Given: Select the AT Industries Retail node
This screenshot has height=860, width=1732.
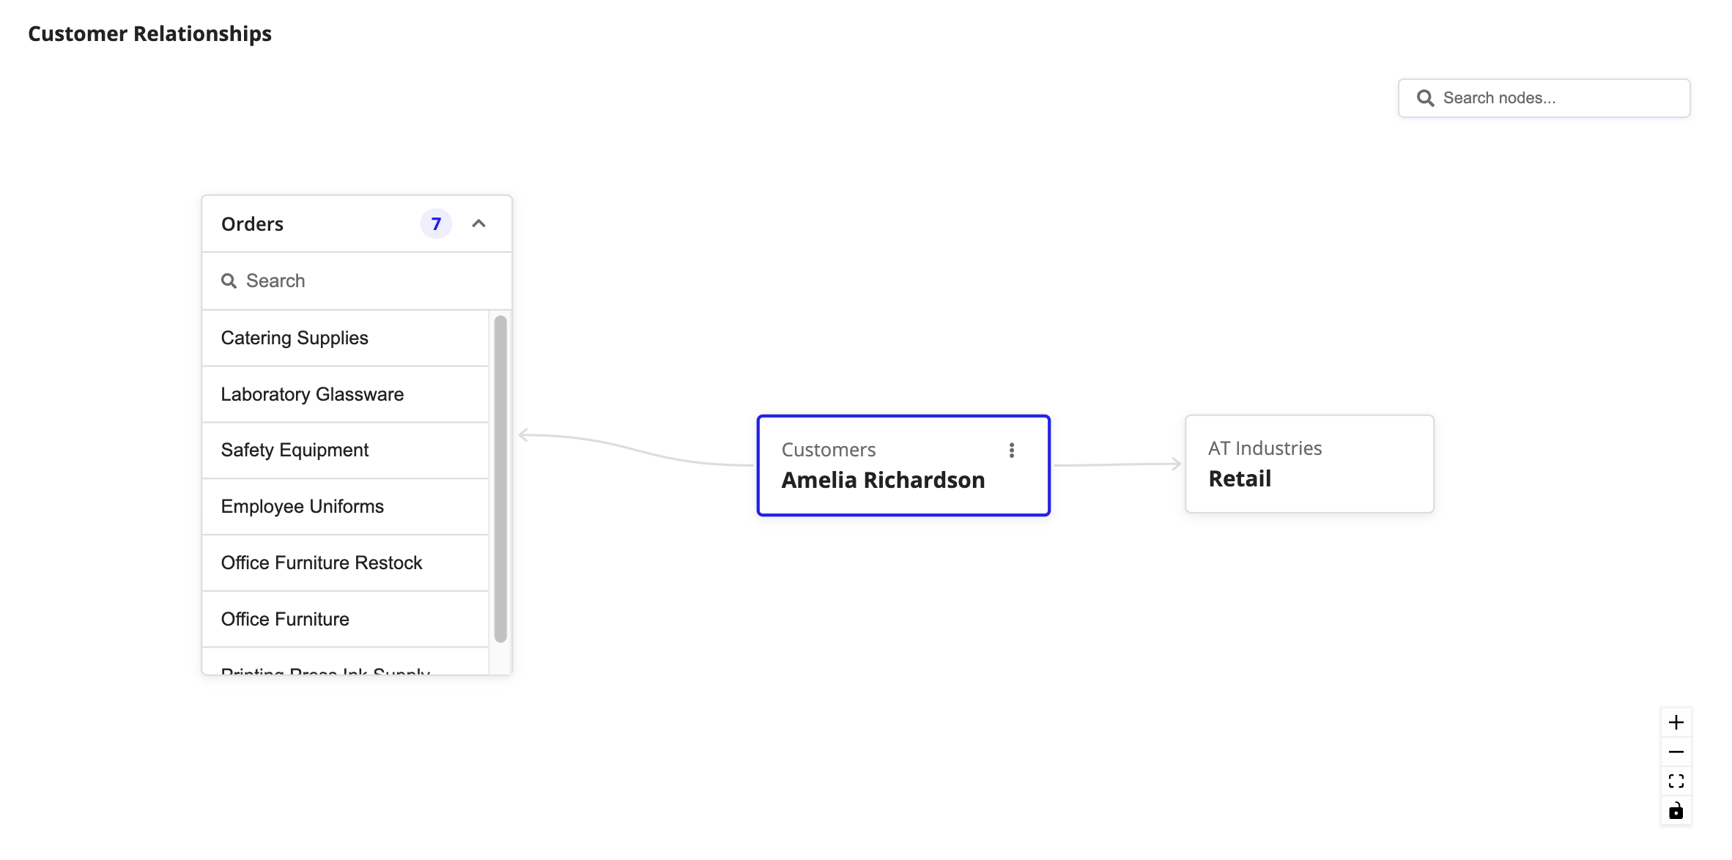Looking at the screenshot, I should pyautogui.click(x=1309, y=464).
